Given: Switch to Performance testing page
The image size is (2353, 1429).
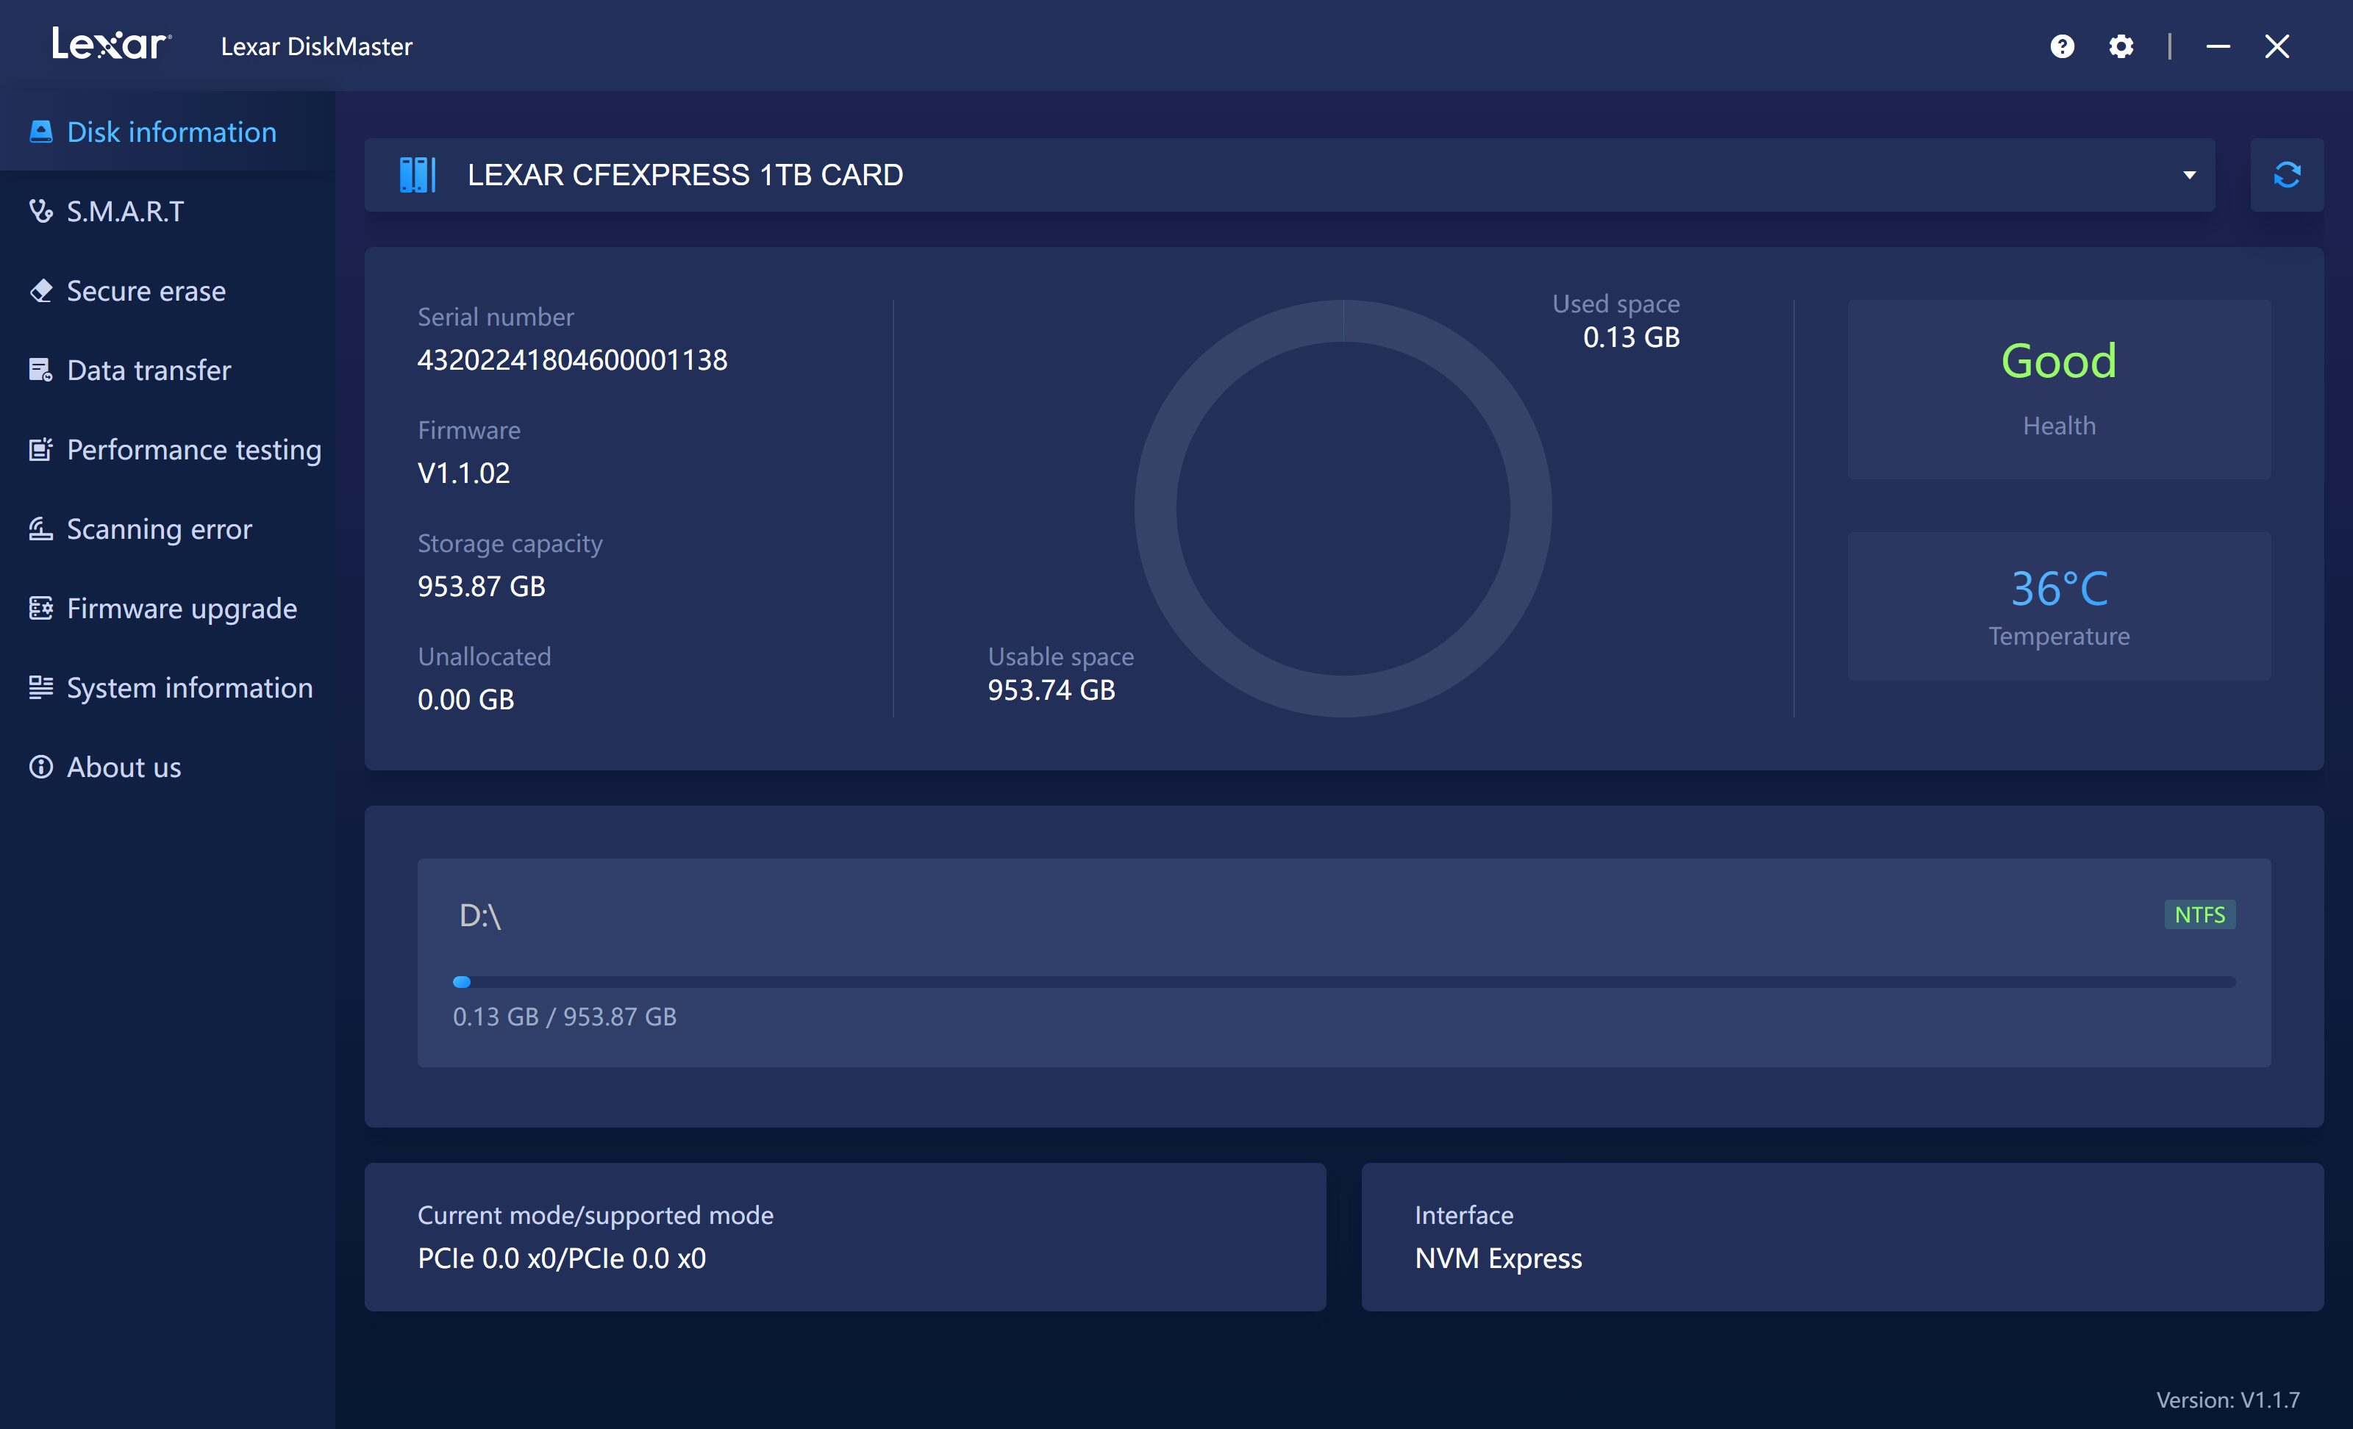Looking at the screenshot, I should click(x=193, y=450).
